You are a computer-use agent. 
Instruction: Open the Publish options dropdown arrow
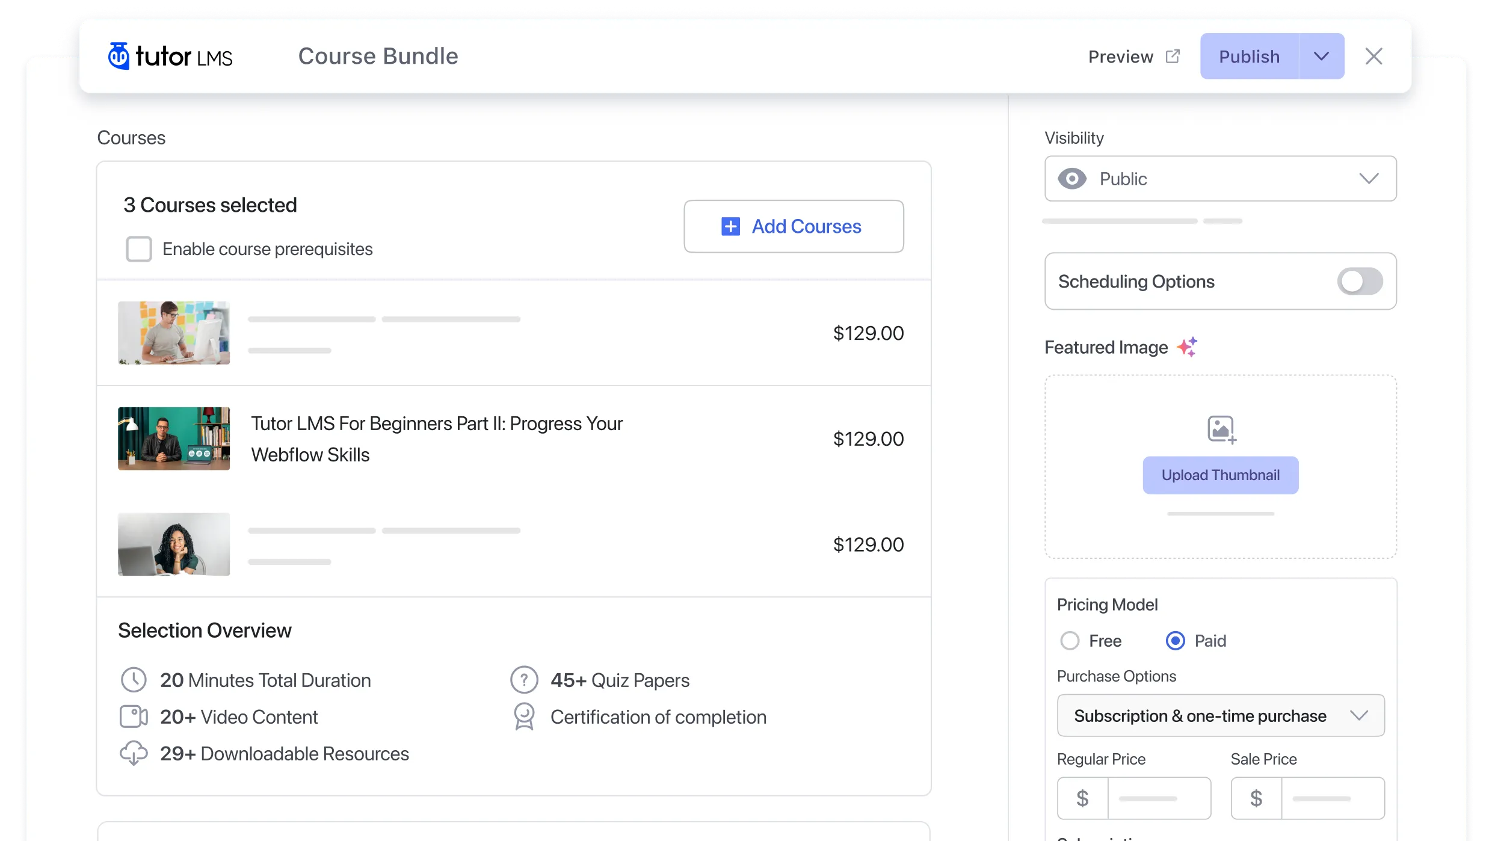click(x=1321, y=56)
